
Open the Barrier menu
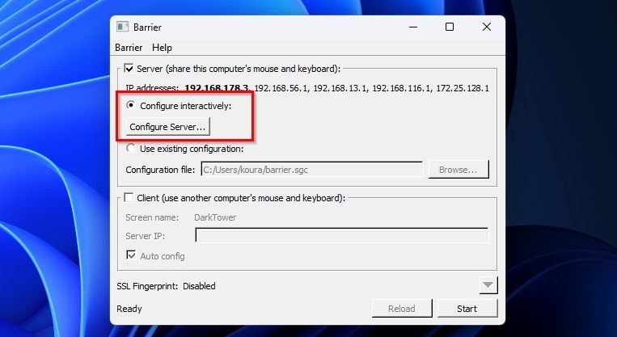click(129, 48)
